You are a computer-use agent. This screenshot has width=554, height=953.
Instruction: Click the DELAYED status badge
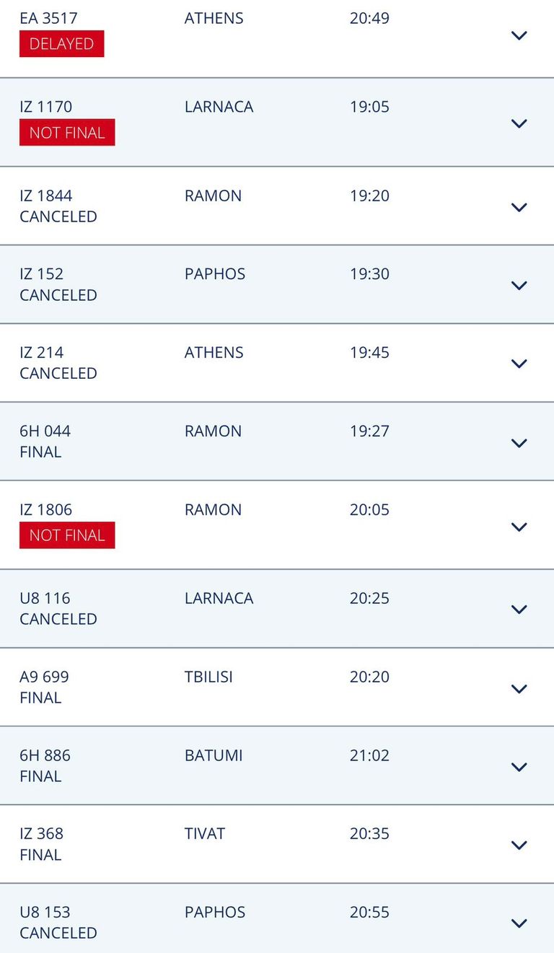click(x=61, y=44)
